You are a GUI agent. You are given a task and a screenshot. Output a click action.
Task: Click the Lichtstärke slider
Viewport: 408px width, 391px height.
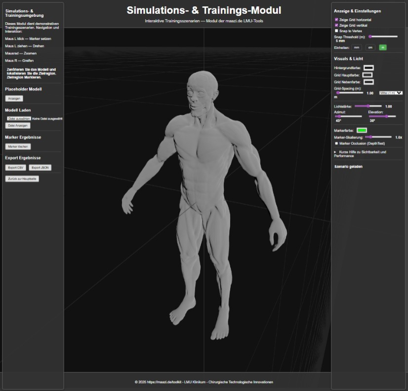pyautogui.click(x=368, y=106)
